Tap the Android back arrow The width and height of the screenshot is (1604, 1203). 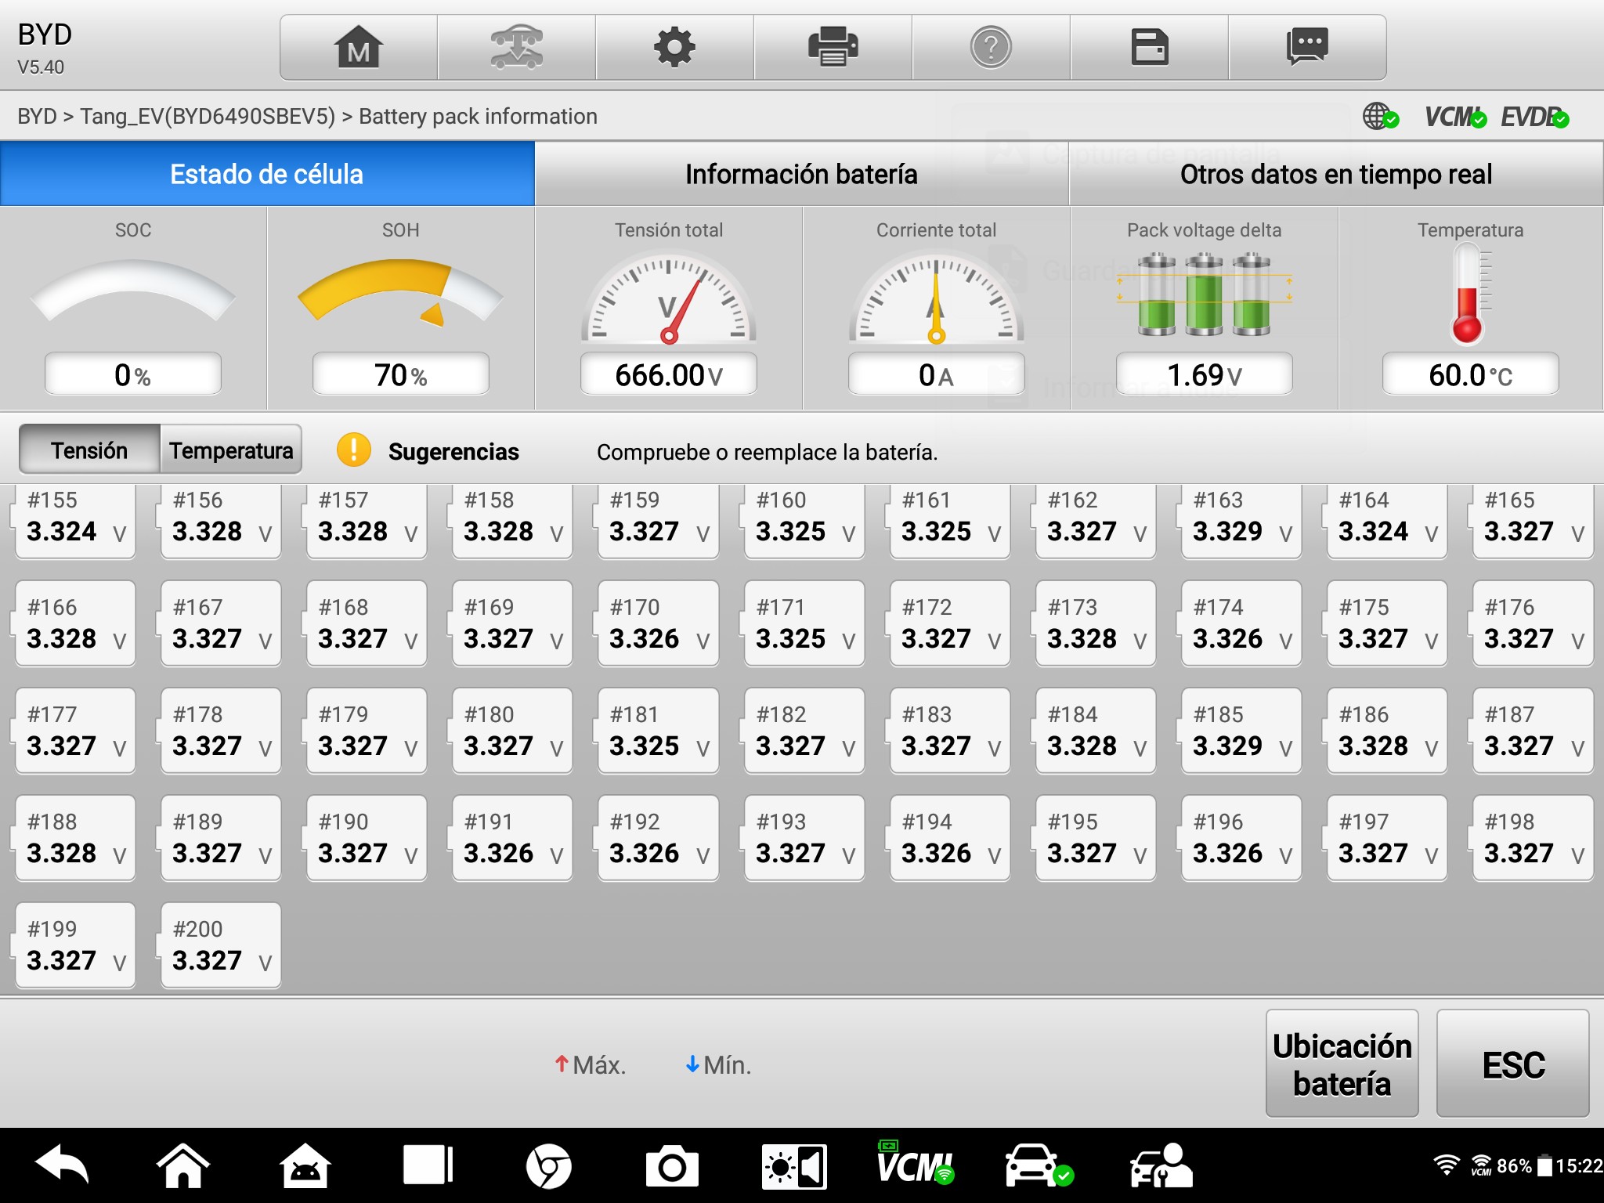(63, 1166)
